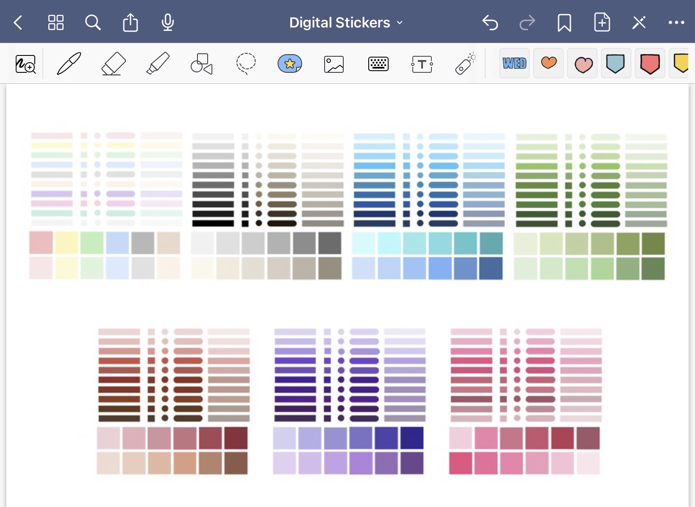The height and width of the screenshot is (507, 695).
Task: Go back to the documents library
Action: click(18, 22)
